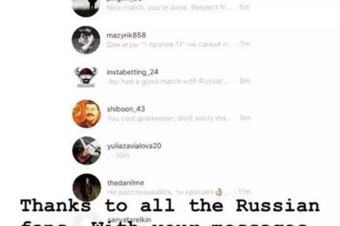The width and height of the screenshot is (340, 226).
Task: Open shiboon_43 username
Action: click(x=126, y=109)
